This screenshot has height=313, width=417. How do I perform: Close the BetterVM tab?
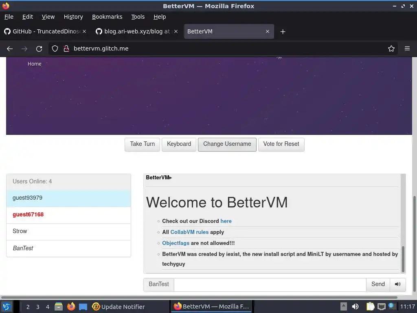point(268,32)
